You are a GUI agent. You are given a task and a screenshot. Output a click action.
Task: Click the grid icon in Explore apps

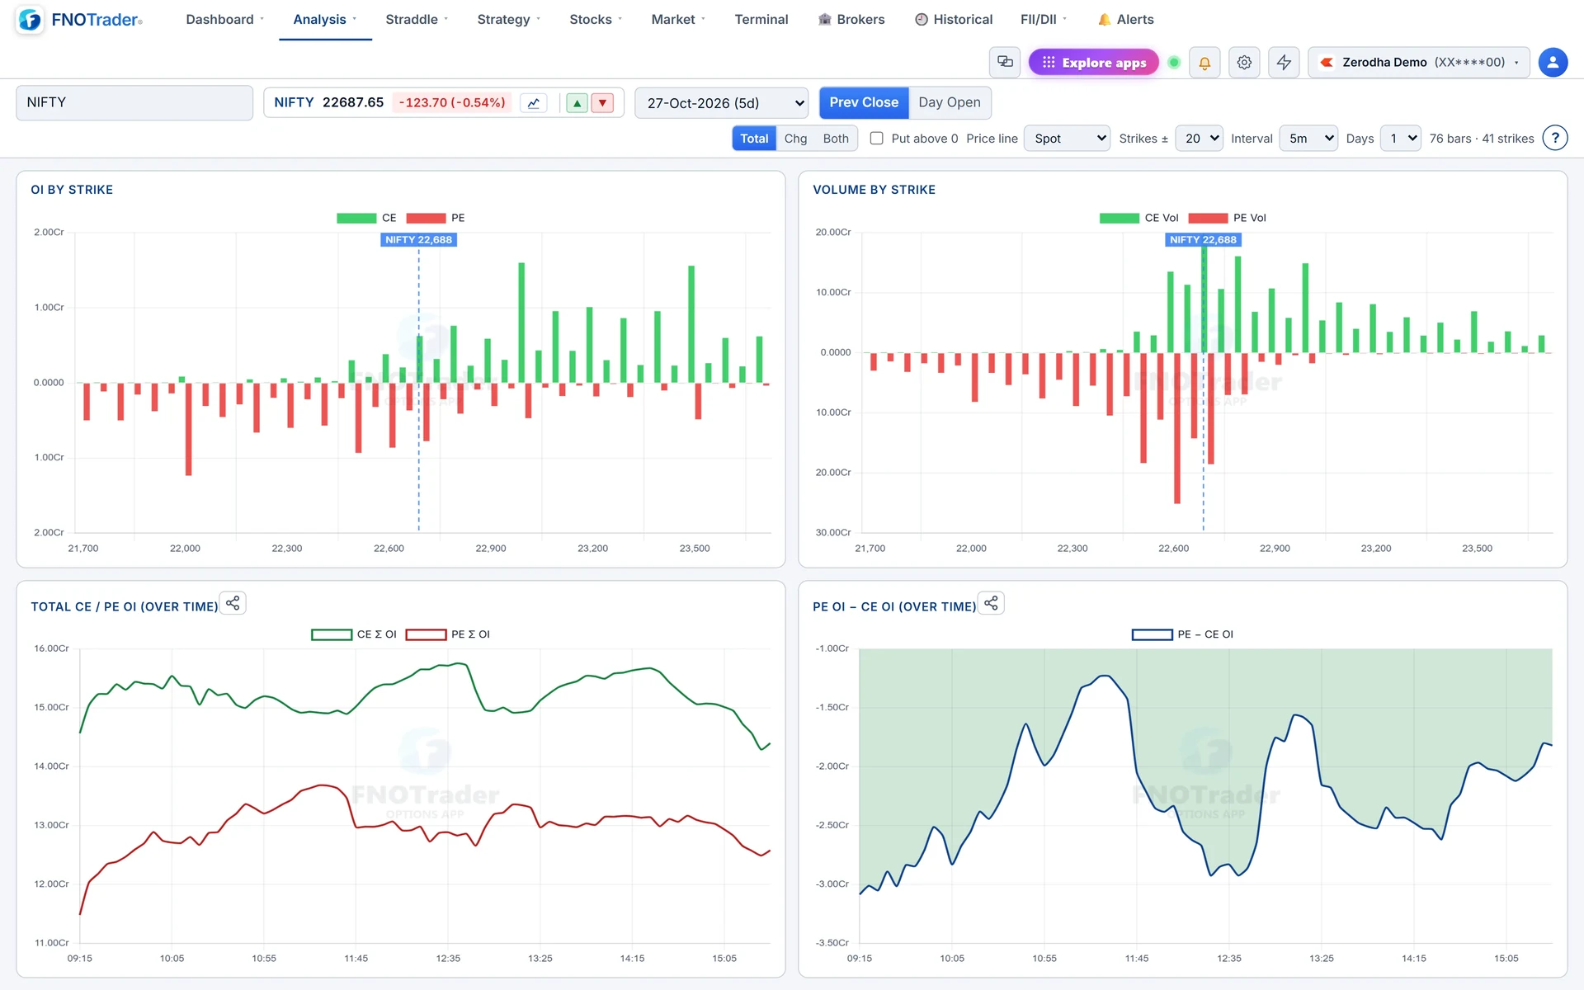pyautogui.click(x=1049, y=62)
